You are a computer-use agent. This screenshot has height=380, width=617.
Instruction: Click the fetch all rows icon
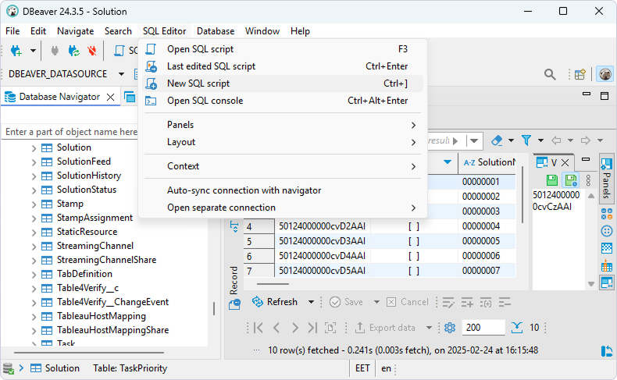517,328
